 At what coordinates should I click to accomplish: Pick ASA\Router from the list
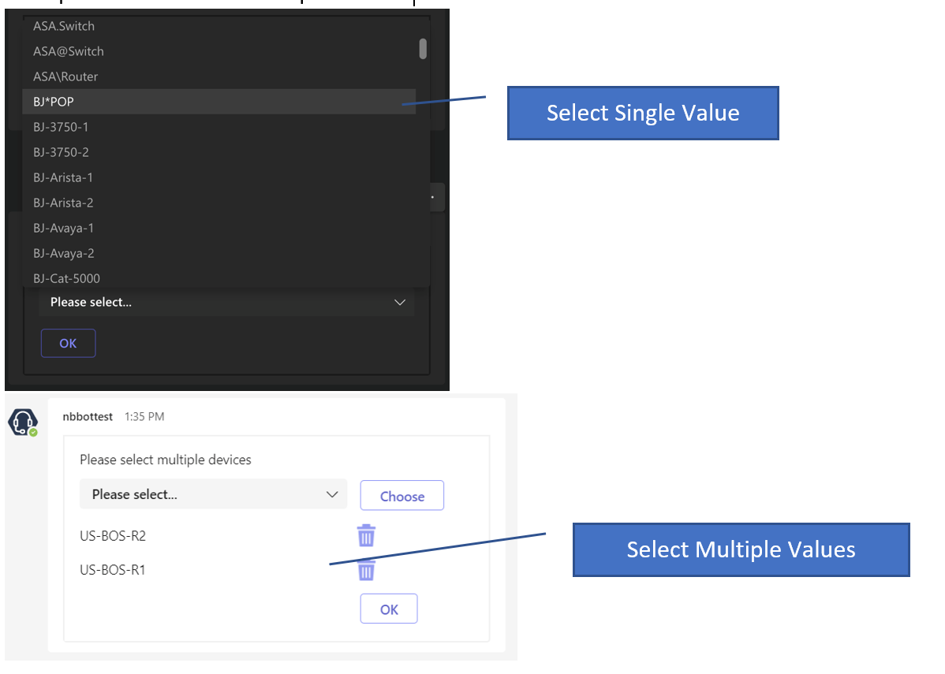pyautogui.click(x=65, y=76)
